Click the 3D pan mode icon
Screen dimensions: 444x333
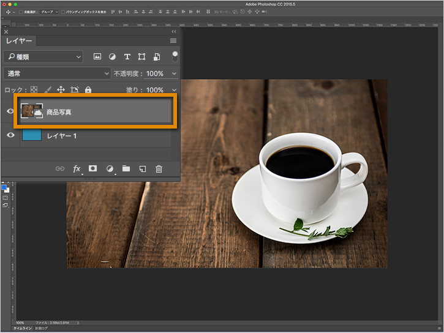click(x=250, y=12)
